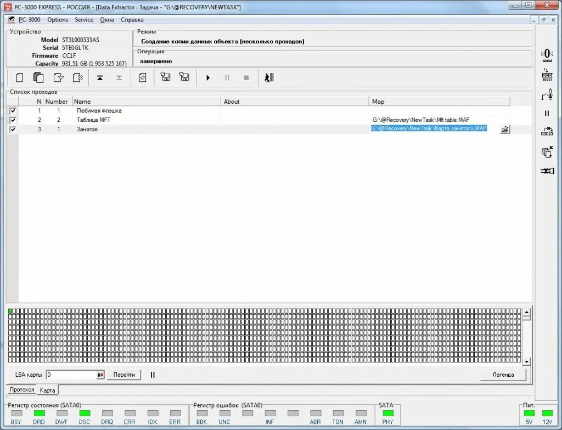Viewport: 562px width, 430px height.
Task: Click the RESET icon in right sidebar
Action: pos(547,75)
